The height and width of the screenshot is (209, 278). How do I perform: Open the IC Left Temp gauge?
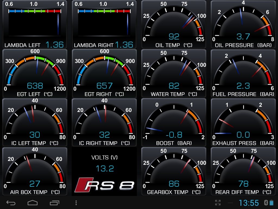point(35,122)
